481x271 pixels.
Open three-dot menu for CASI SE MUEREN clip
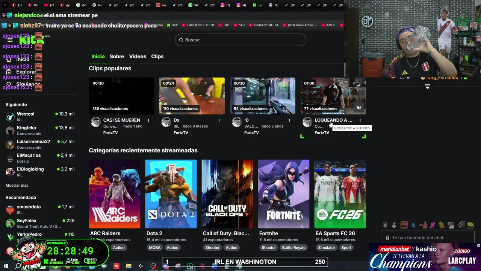coord(148,120)
